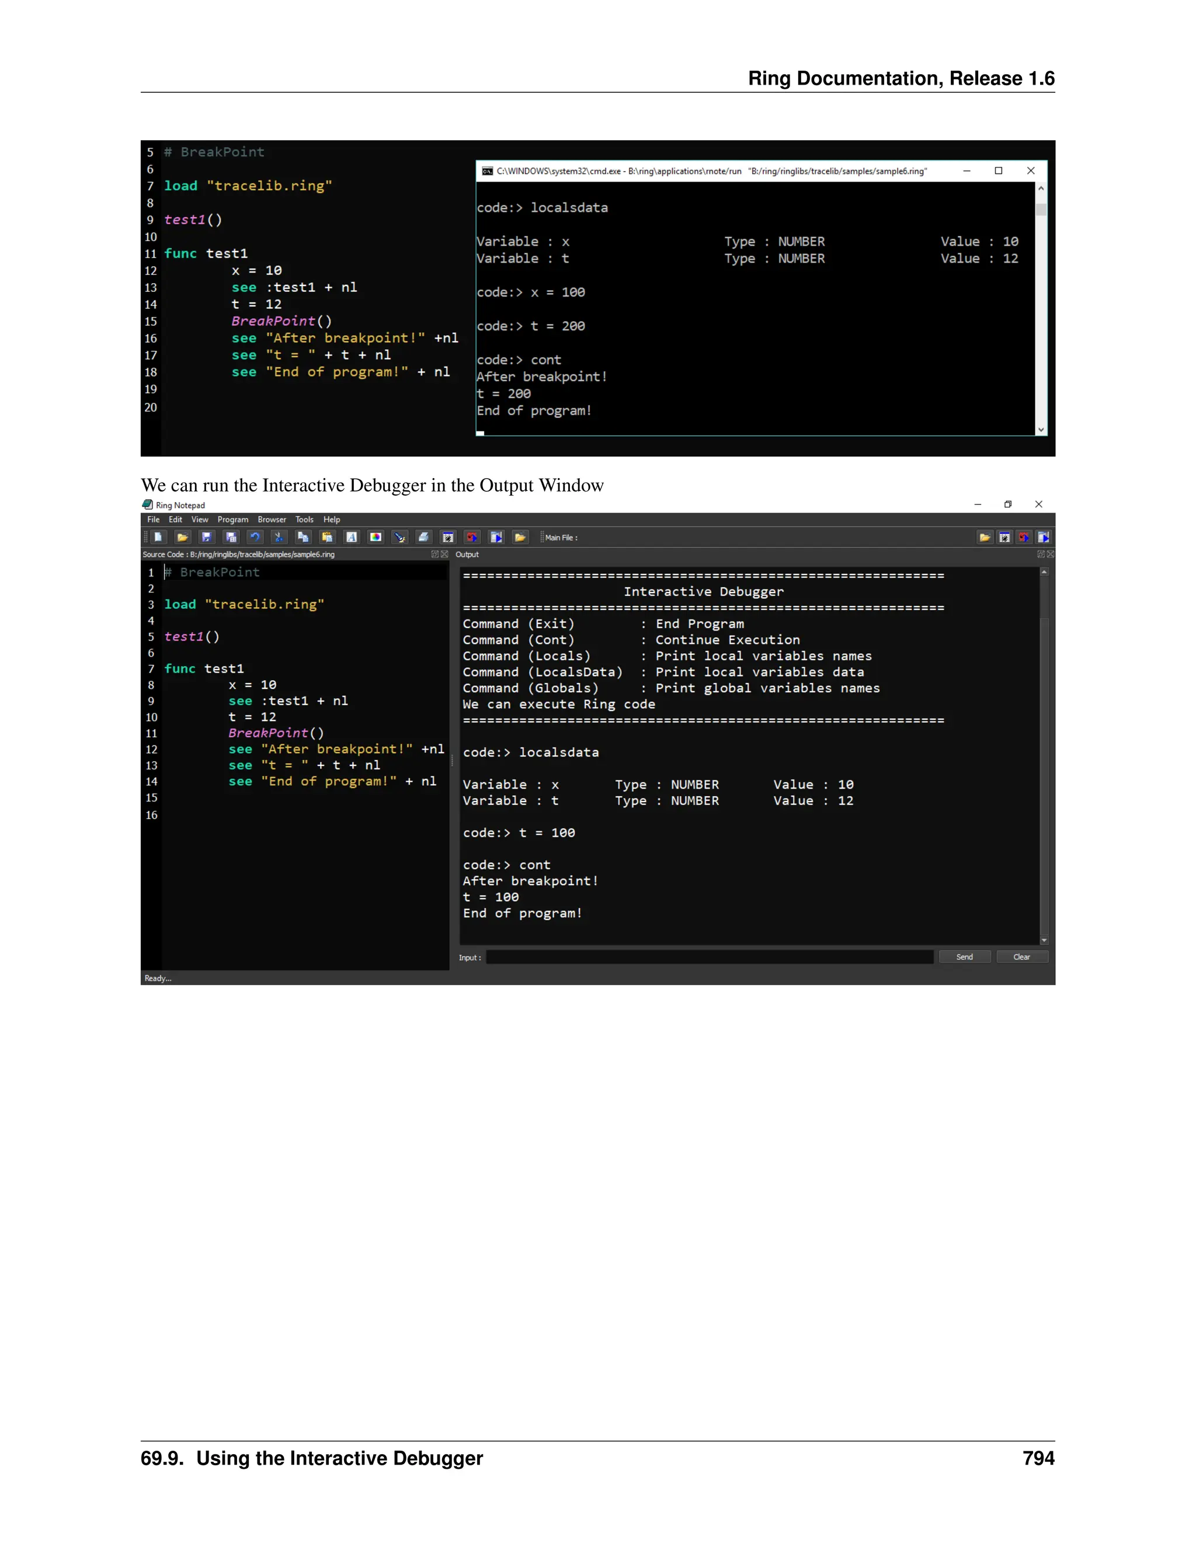Click 'func test1' on line 7 in the editor

(204, 668)
